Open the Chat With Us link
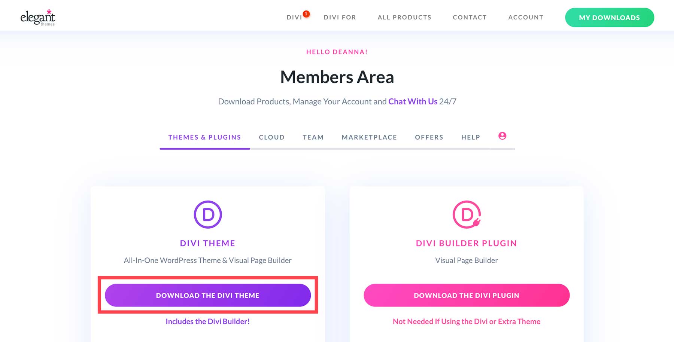This screenshot has width=674, height=342. point(412,101)
